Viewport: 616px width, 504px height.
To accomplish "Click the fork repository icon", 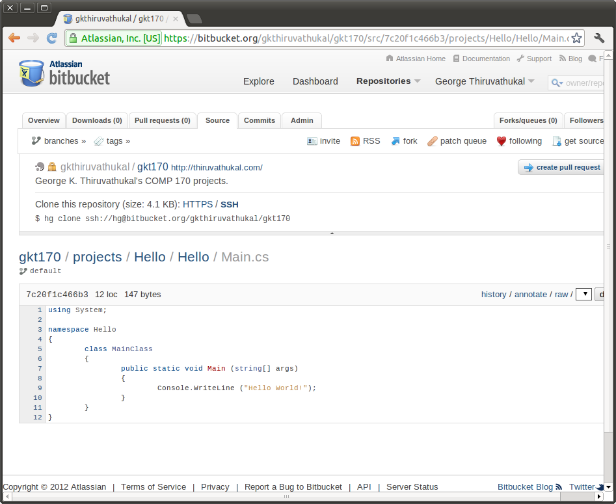I will point(395,141).
